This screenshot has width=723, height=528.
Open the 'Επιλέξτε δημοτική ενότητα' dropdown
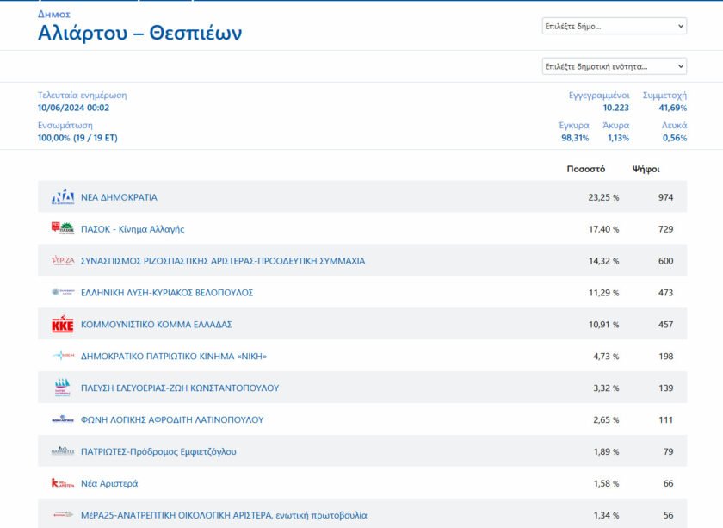[x=615, y=66]
